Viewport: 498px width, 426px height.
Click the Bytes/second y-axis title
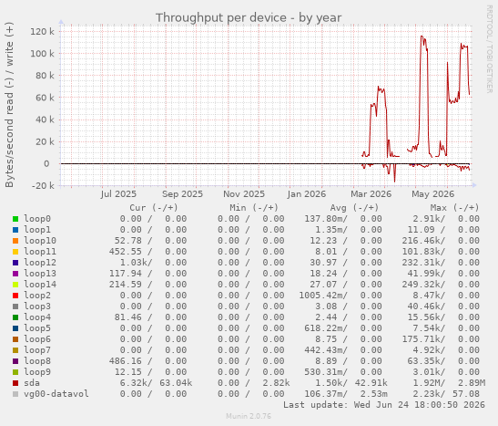click(9, 105)
